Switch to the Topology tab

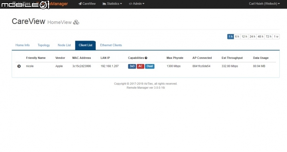[x=44, y=45]
